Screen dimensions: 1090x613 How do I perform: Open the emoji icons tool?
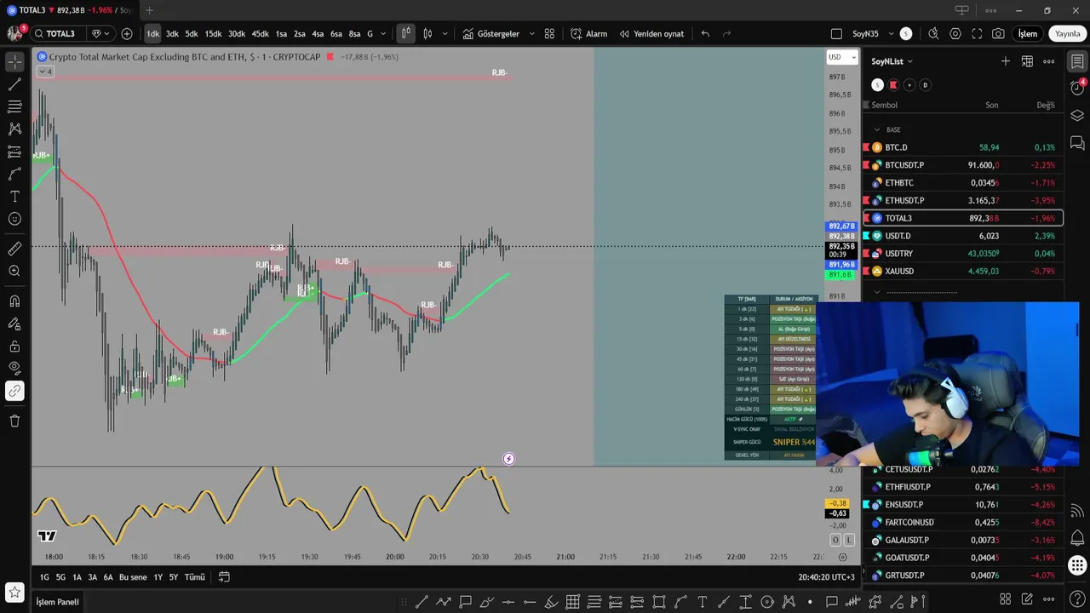coord(14,219)
